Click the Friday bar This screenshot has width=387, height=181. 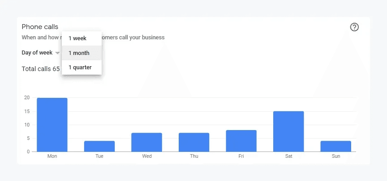241,141
